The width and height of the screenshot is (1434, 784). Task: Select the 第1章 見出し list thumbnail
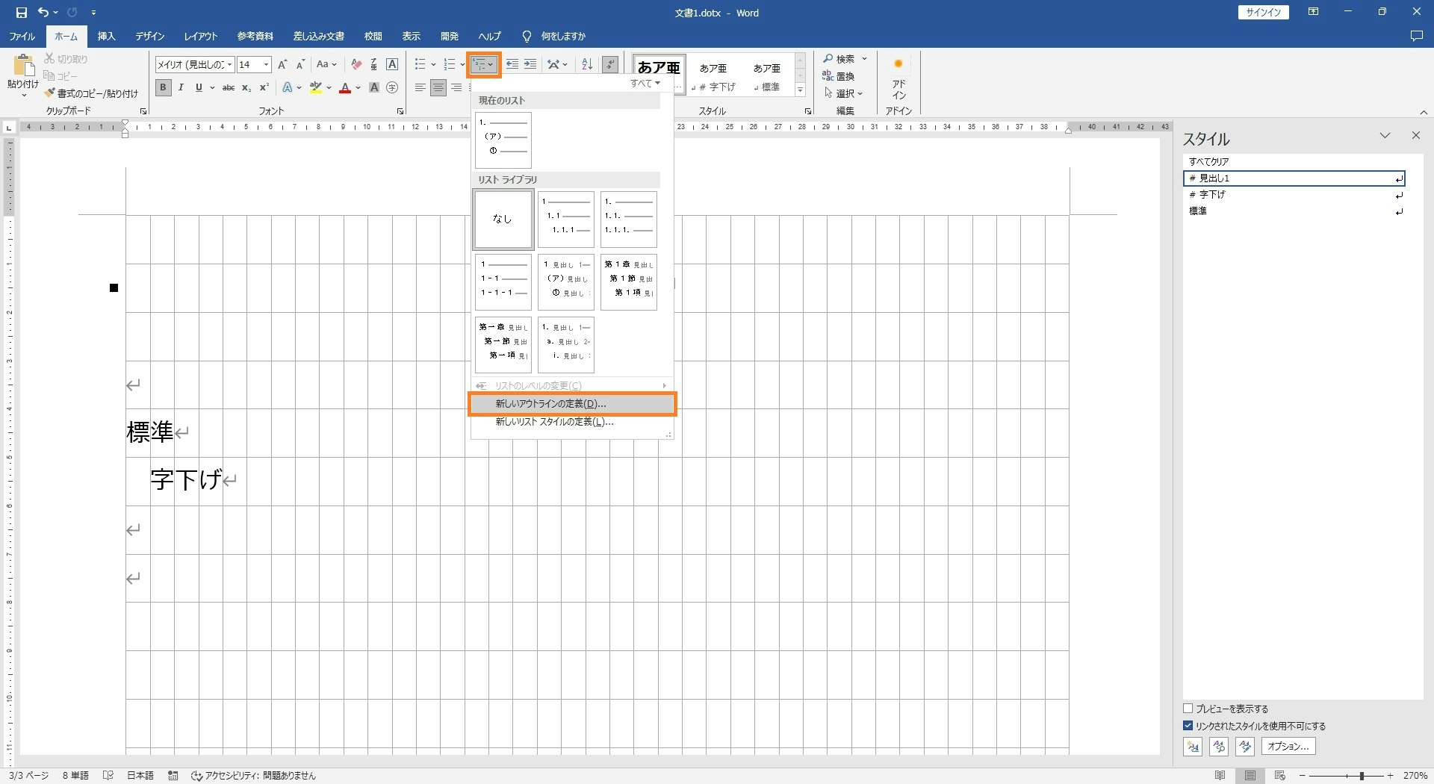pos(629,282)
